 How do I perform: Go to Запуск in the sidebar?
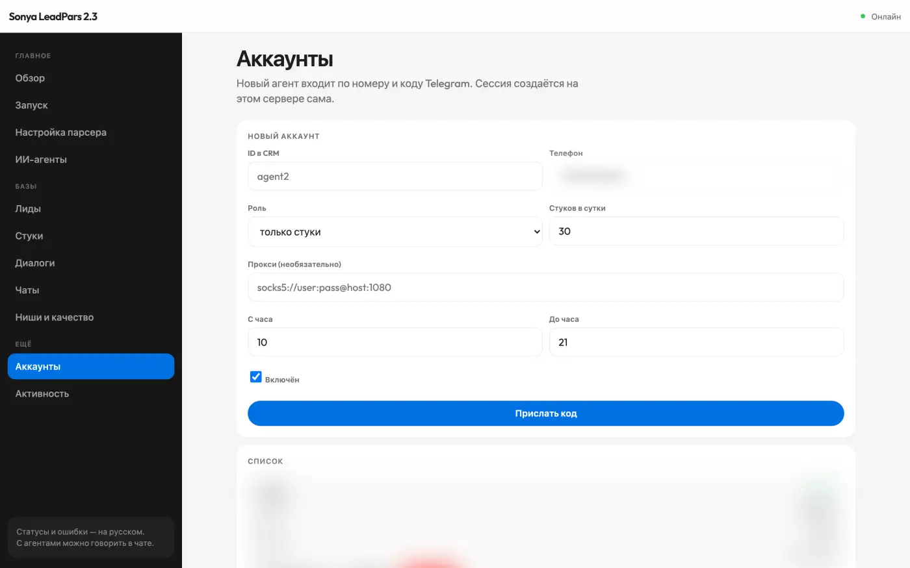point(91,105)
